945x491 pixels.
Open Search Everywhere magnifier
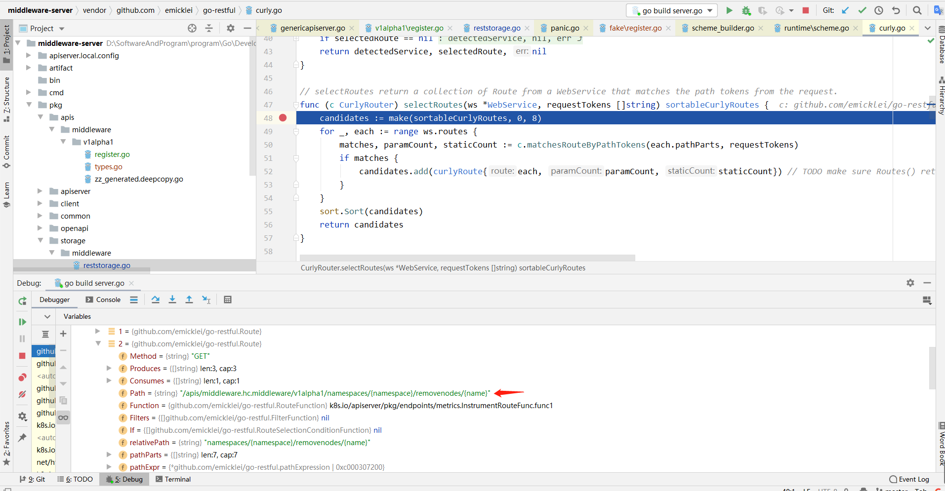[x=917, y=10]
